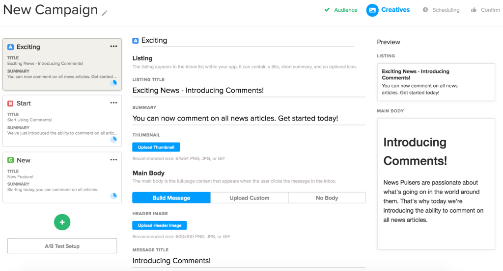Image resolution: width=503 pixels, height=271 pixels.
Task: Click the listing preview card
Action: [436, 82]
